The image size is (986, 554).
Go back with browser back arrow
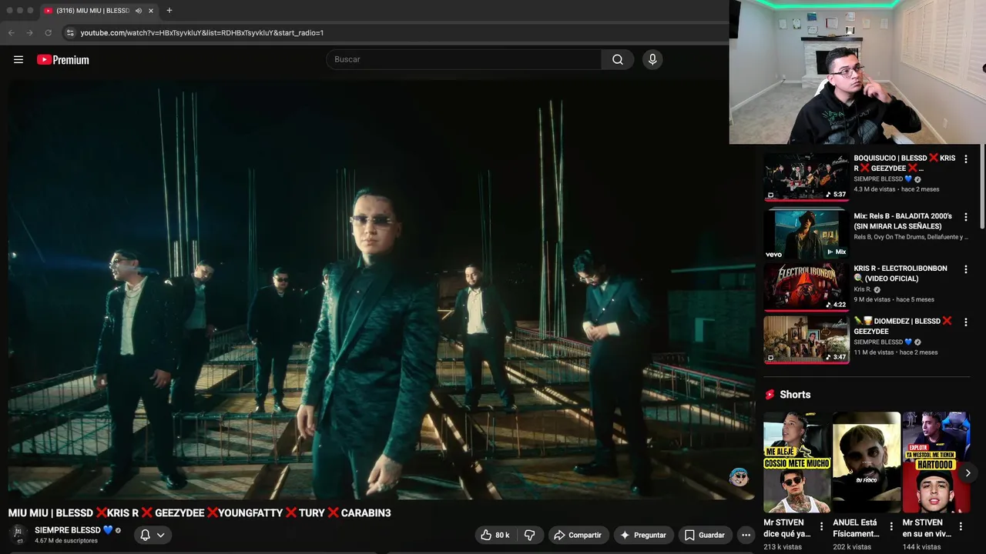[11, 33]
